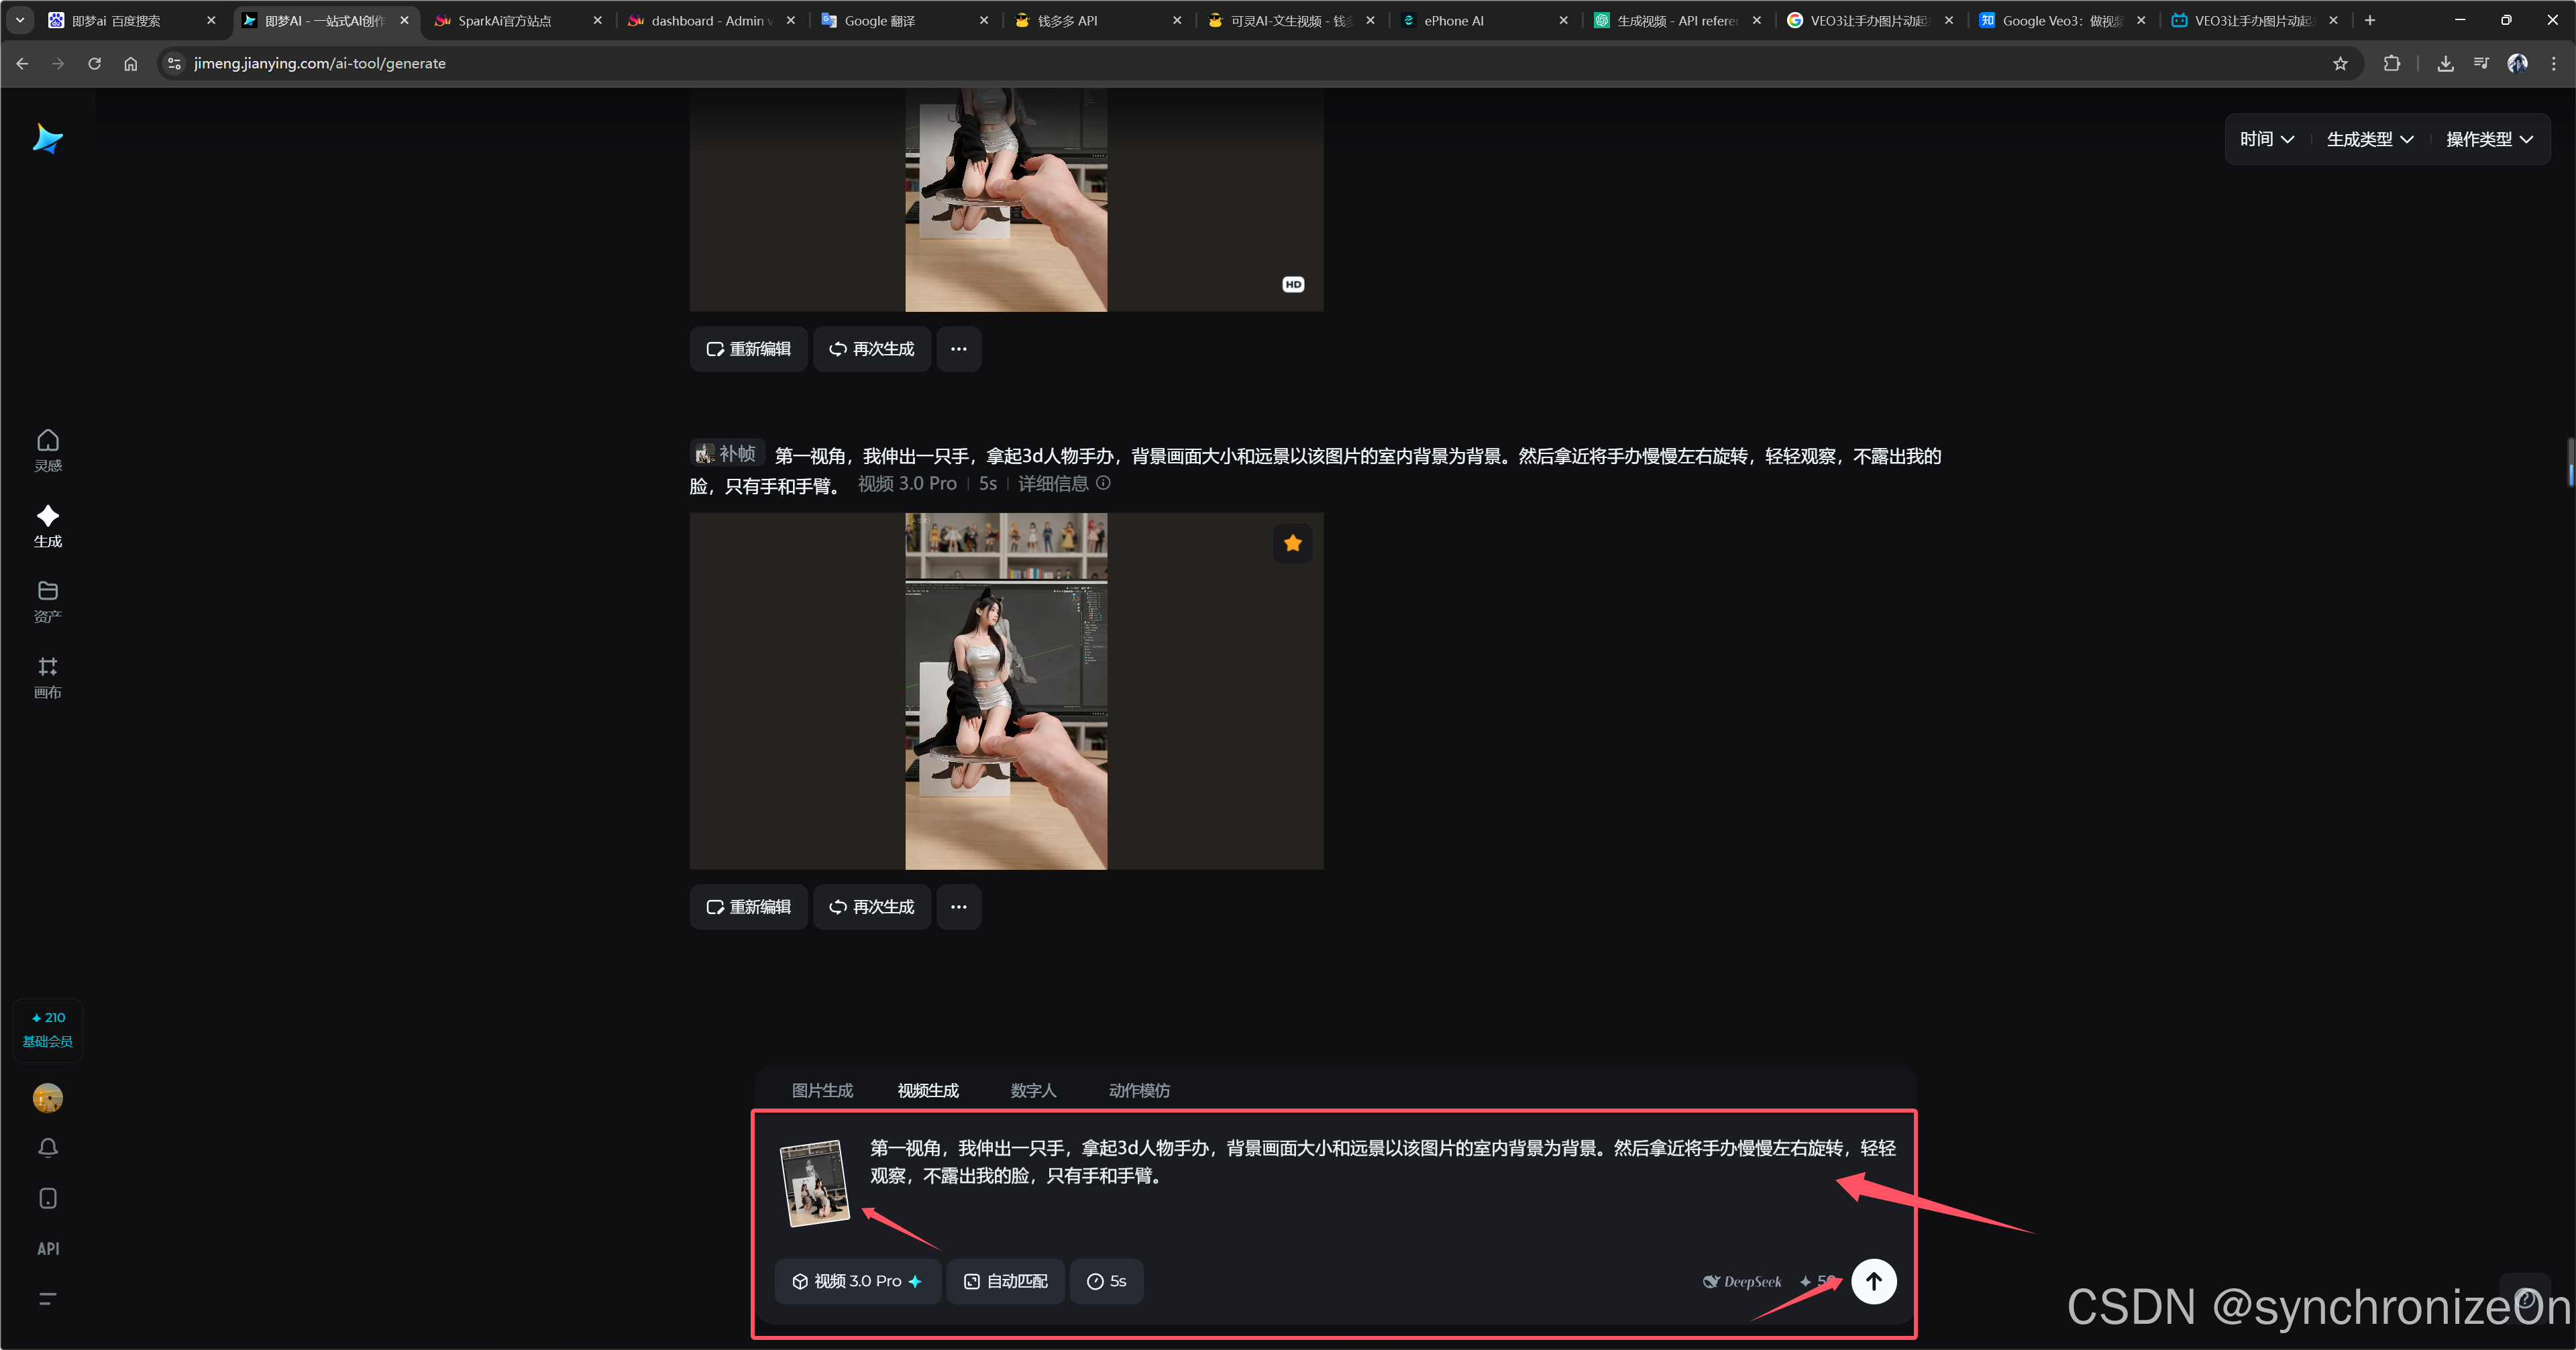
Task: Click the 210 credits 基础会员 badge
Action: (x=48, y=1029)
